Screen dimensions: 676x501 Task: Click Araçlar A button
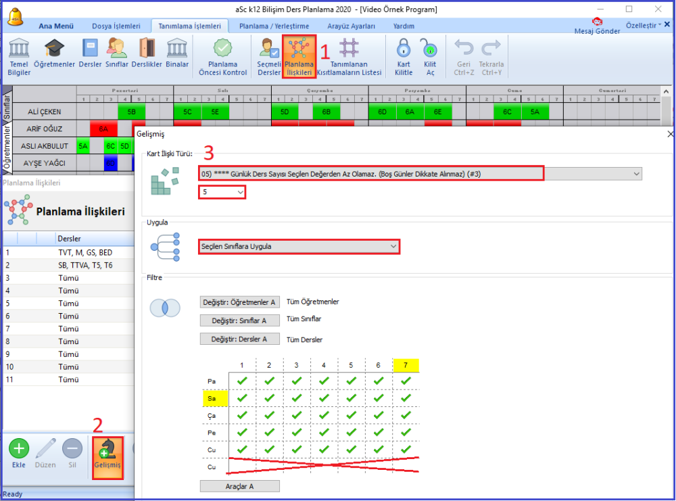click(x=239, y=486)
